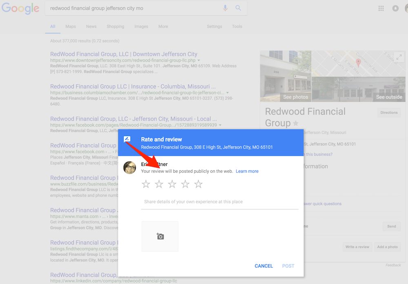
Task: Select the third rating star
Action: click(172, 184)
